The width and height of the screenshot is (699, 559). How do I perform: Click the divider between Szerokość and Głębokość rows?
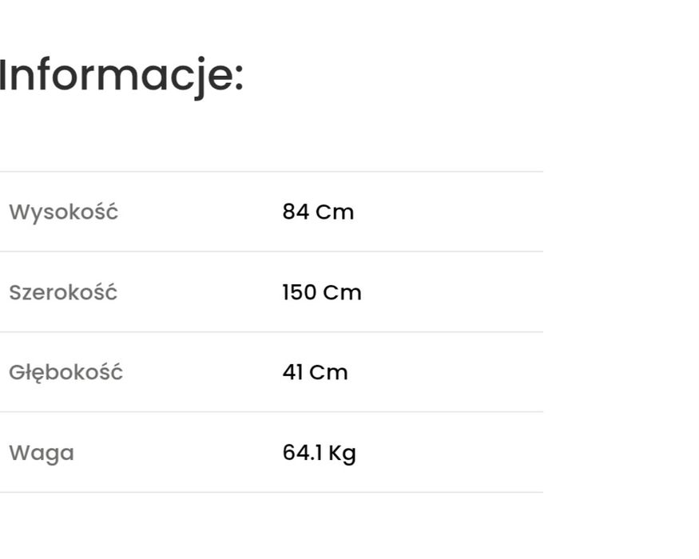tap(272, 332)
